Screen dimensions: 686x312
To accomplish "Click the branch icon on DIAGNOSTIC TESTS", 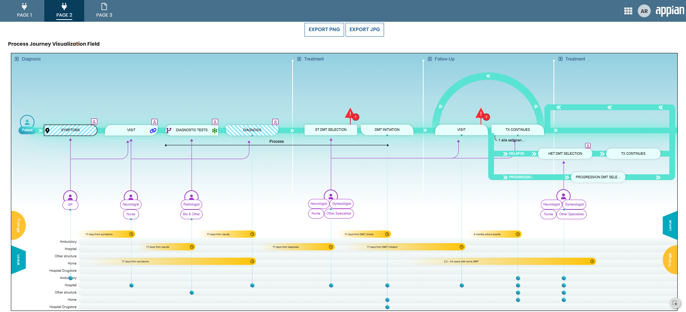I will (169, 130).
